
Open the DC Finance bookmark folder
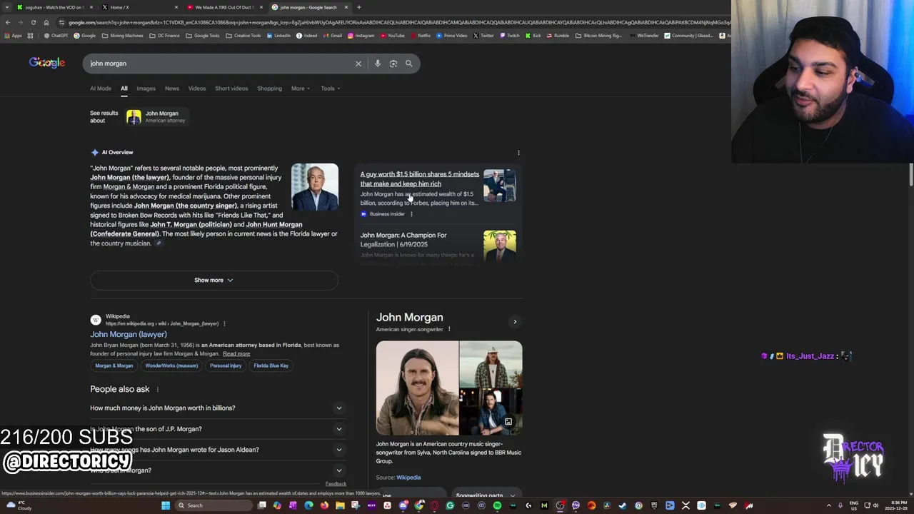coord(164,36)
